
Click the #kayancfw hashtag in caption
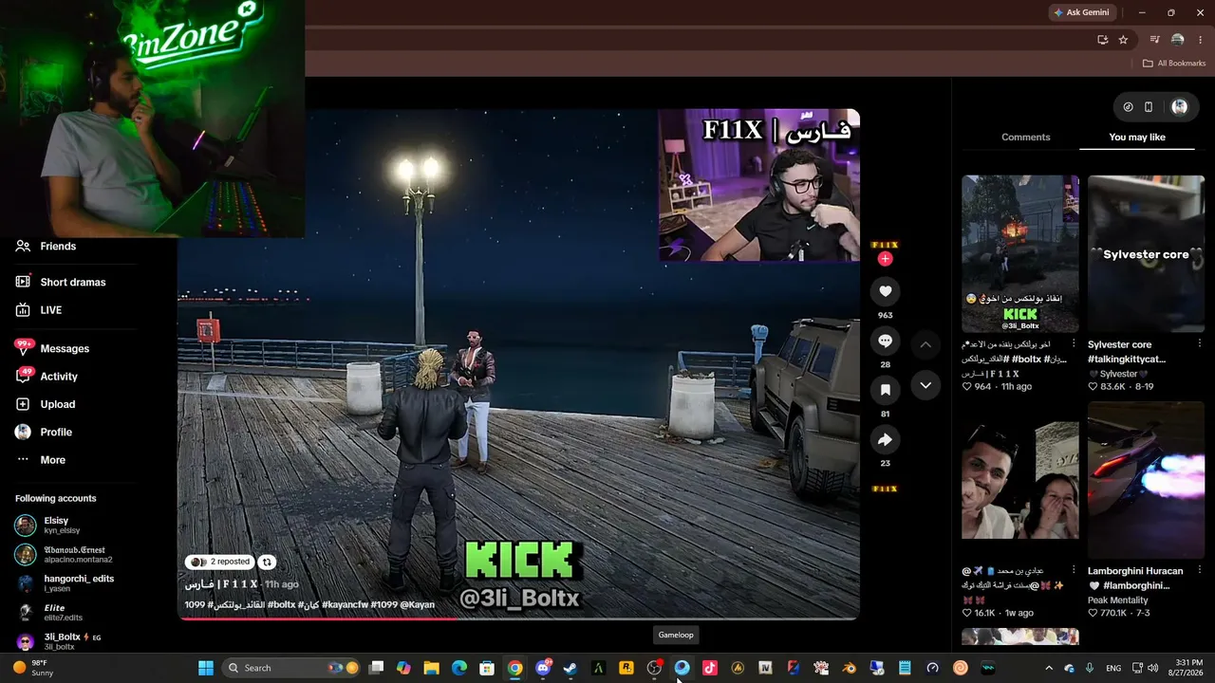(x=345, y=604)
